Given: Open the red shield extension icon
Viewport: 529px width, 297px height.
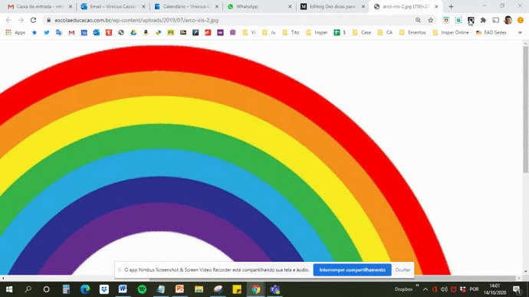Looking at the screenshot, I should 446,20.
